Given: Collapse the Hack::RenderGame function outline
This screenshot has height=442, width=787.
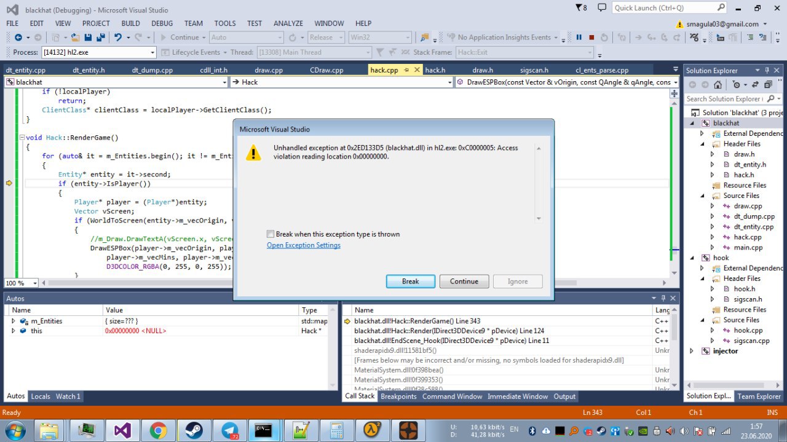Looking at the screenshot, I should click(22, 138).
